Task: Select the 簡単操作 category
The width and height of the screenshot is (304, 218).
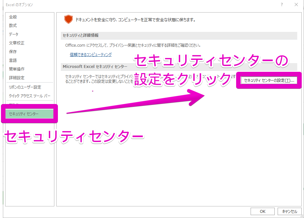Action: (x=17, y=69)
